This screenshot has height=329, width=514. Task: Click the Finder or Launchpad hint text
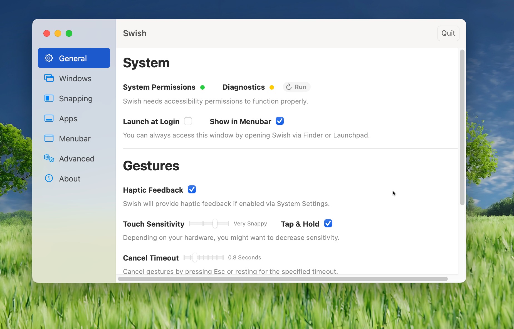246,135
